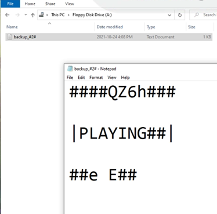Click the Search input box
Image resolution: width=217 pixels, height=214 pixels.
(203, 15)
